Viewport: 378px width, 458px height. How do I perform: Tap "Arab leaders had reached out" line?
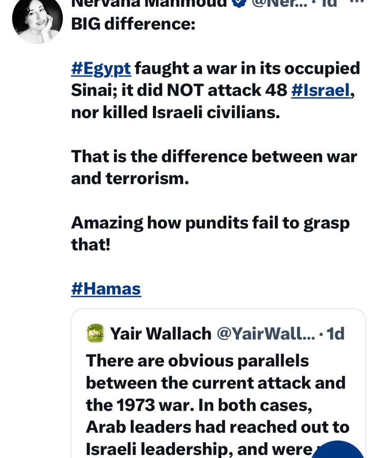tap(216, 427)
